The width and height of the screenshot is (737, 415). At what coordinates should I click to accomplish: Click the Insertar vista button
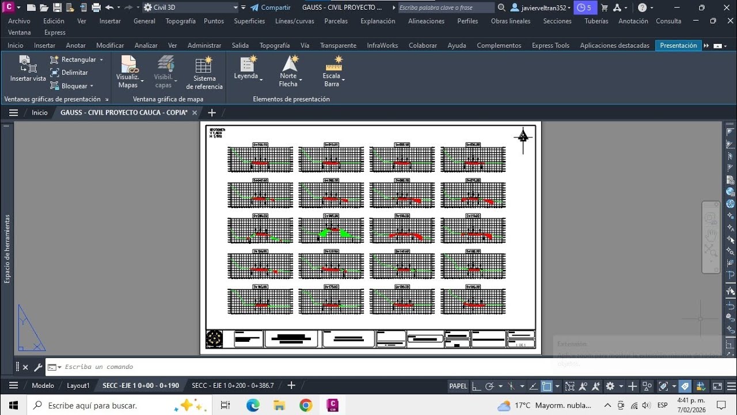(x=28, y=69)
